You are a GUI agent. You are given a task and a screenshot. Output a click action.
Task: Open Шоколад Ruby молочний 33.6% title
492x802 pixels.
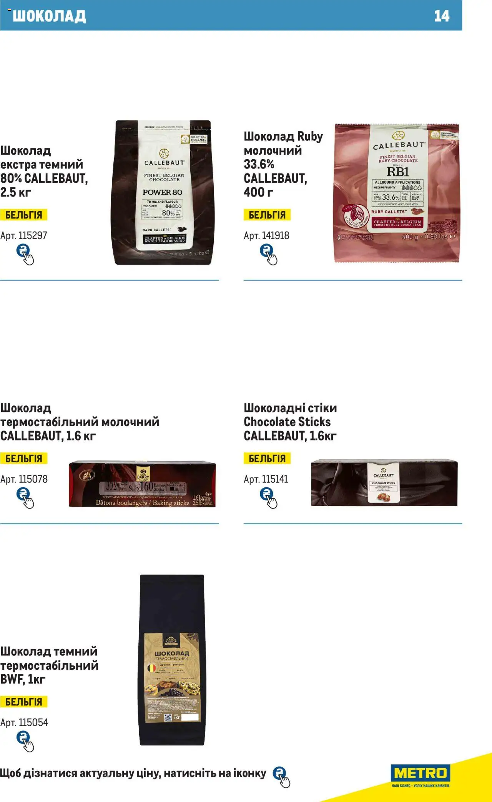[283, 164]
